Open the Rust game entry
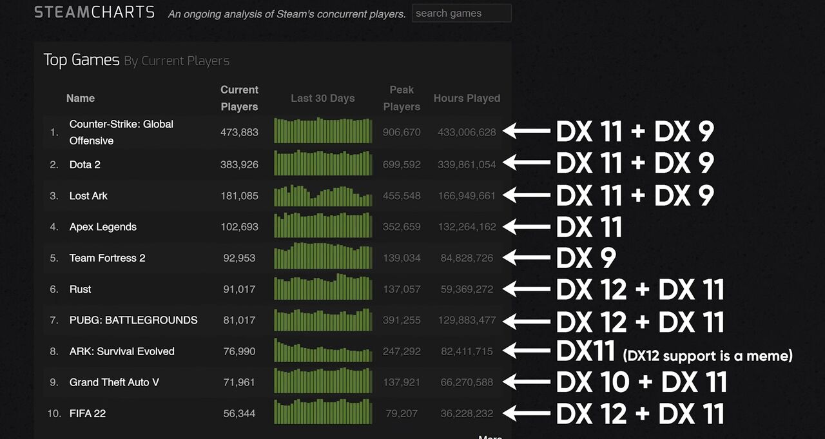 click(80, 289)
